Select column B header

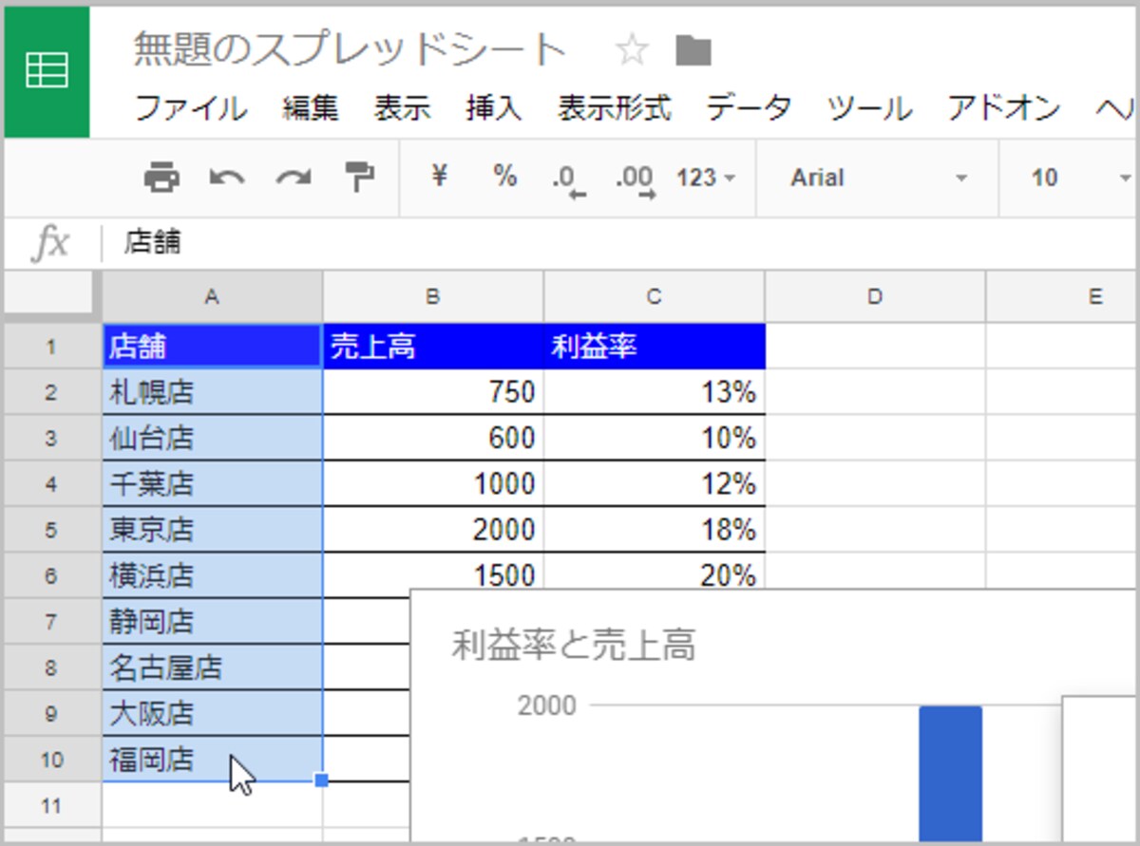pos(433,296)
